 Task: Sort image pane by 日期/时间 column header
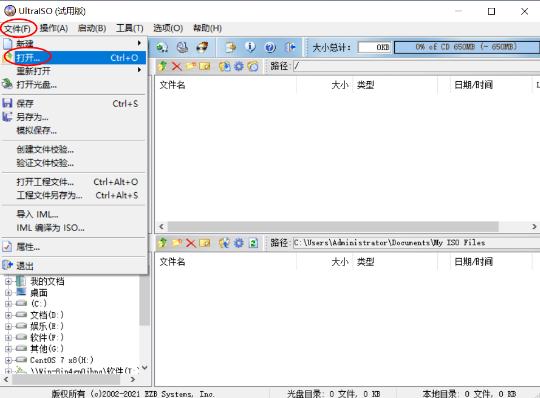[x=491, y=85]
